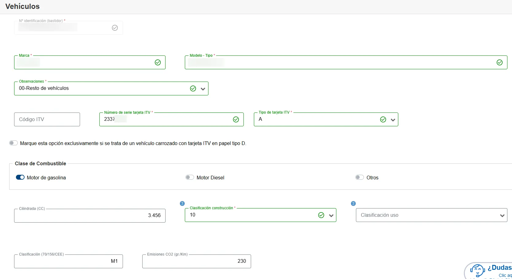Click the green checkmark in Observaciones field
Viewport: 512px width, 279px height.
pyautogui.click(x=193, y=89)
